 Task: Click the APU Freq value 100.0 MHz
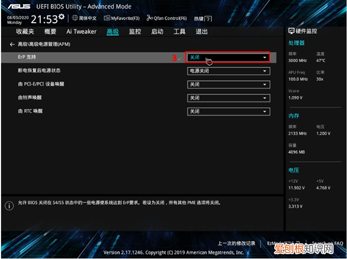(x=298, y=79)
